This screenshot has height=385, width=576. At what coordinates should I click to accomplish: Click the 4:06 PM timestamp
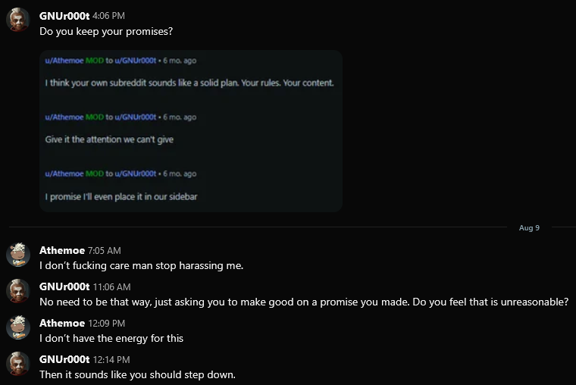point(108,16)
